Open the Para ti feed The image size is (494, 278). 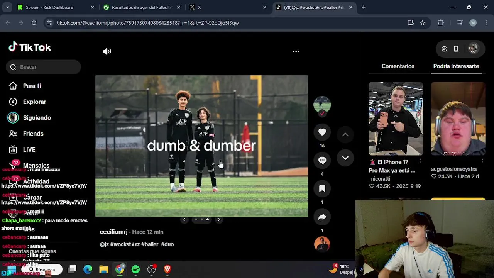point(25,86)
